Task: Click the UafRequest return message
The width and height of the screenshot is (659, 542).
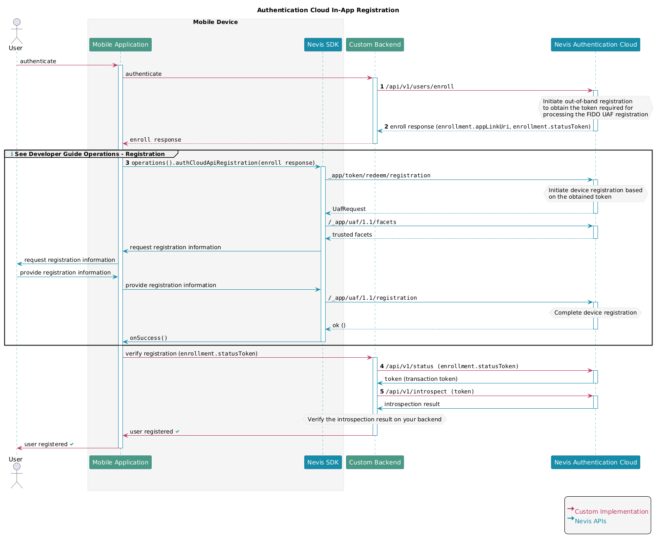Action: click(x=349, y=209)
